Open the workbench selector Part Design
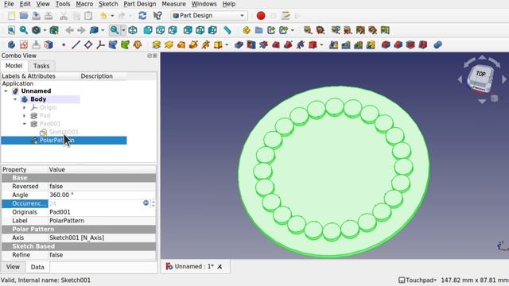 tap(209, 16)
